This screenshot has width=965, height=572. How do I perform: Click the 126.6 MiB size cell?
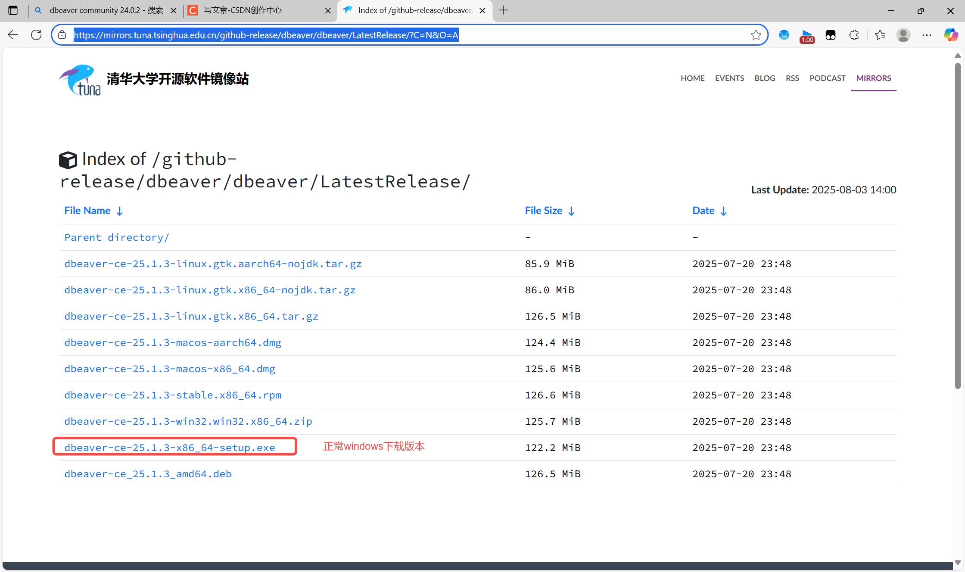[x=553, y=395]
